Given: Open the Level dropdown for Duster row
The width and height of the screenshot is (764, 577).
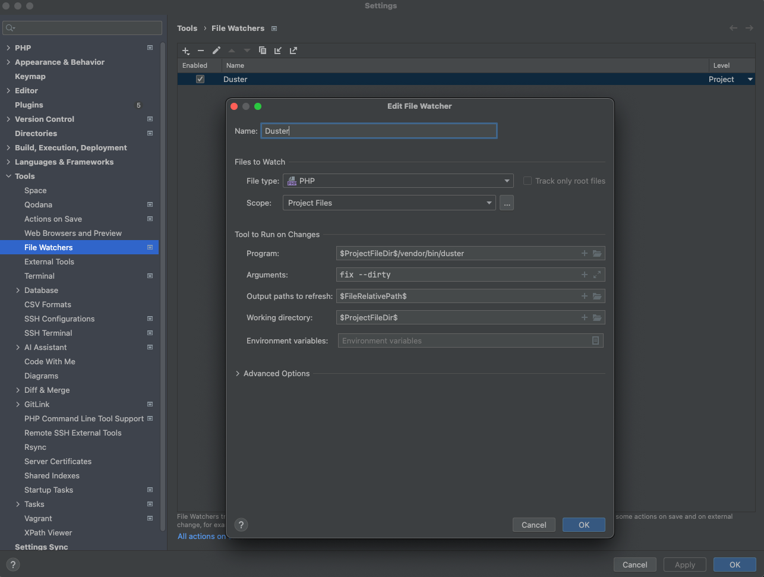Looking at the screenshot, I should coord(750,79).
